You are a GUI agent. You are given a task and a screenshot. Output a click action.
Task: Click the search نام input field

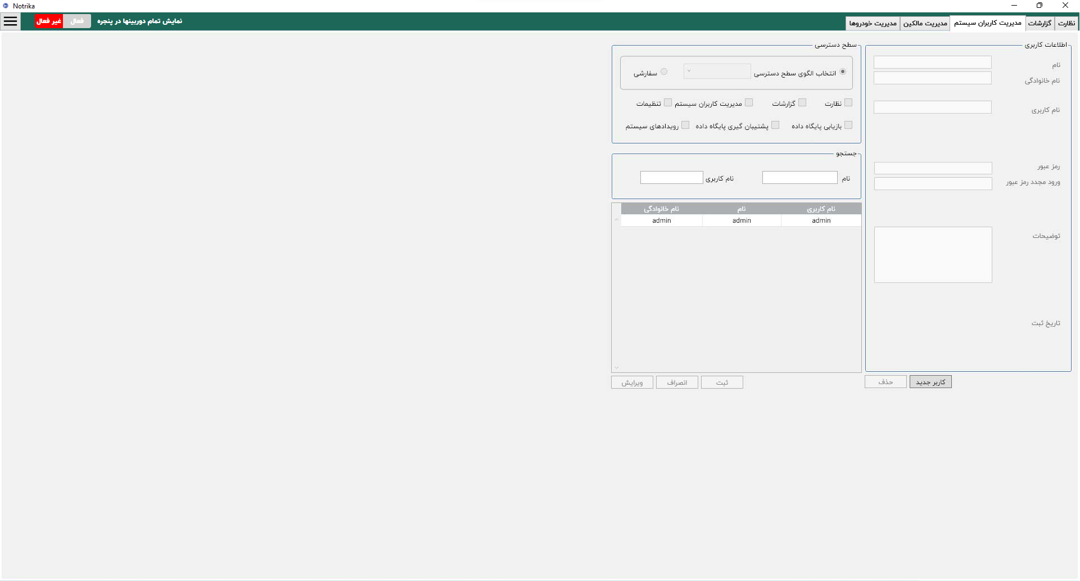[x=800, y=178]
